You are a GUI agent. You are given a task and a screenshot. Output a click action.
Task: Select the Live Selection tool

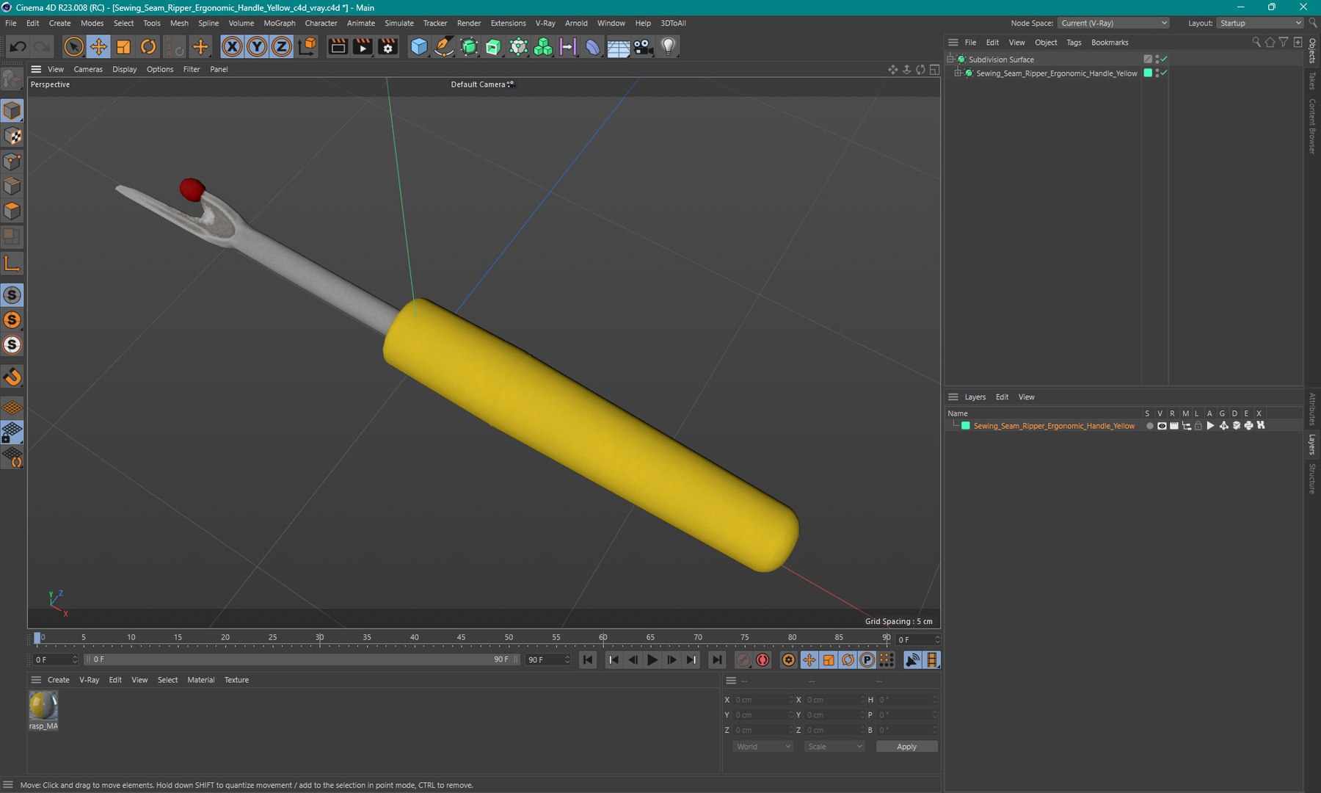(73, 47)
